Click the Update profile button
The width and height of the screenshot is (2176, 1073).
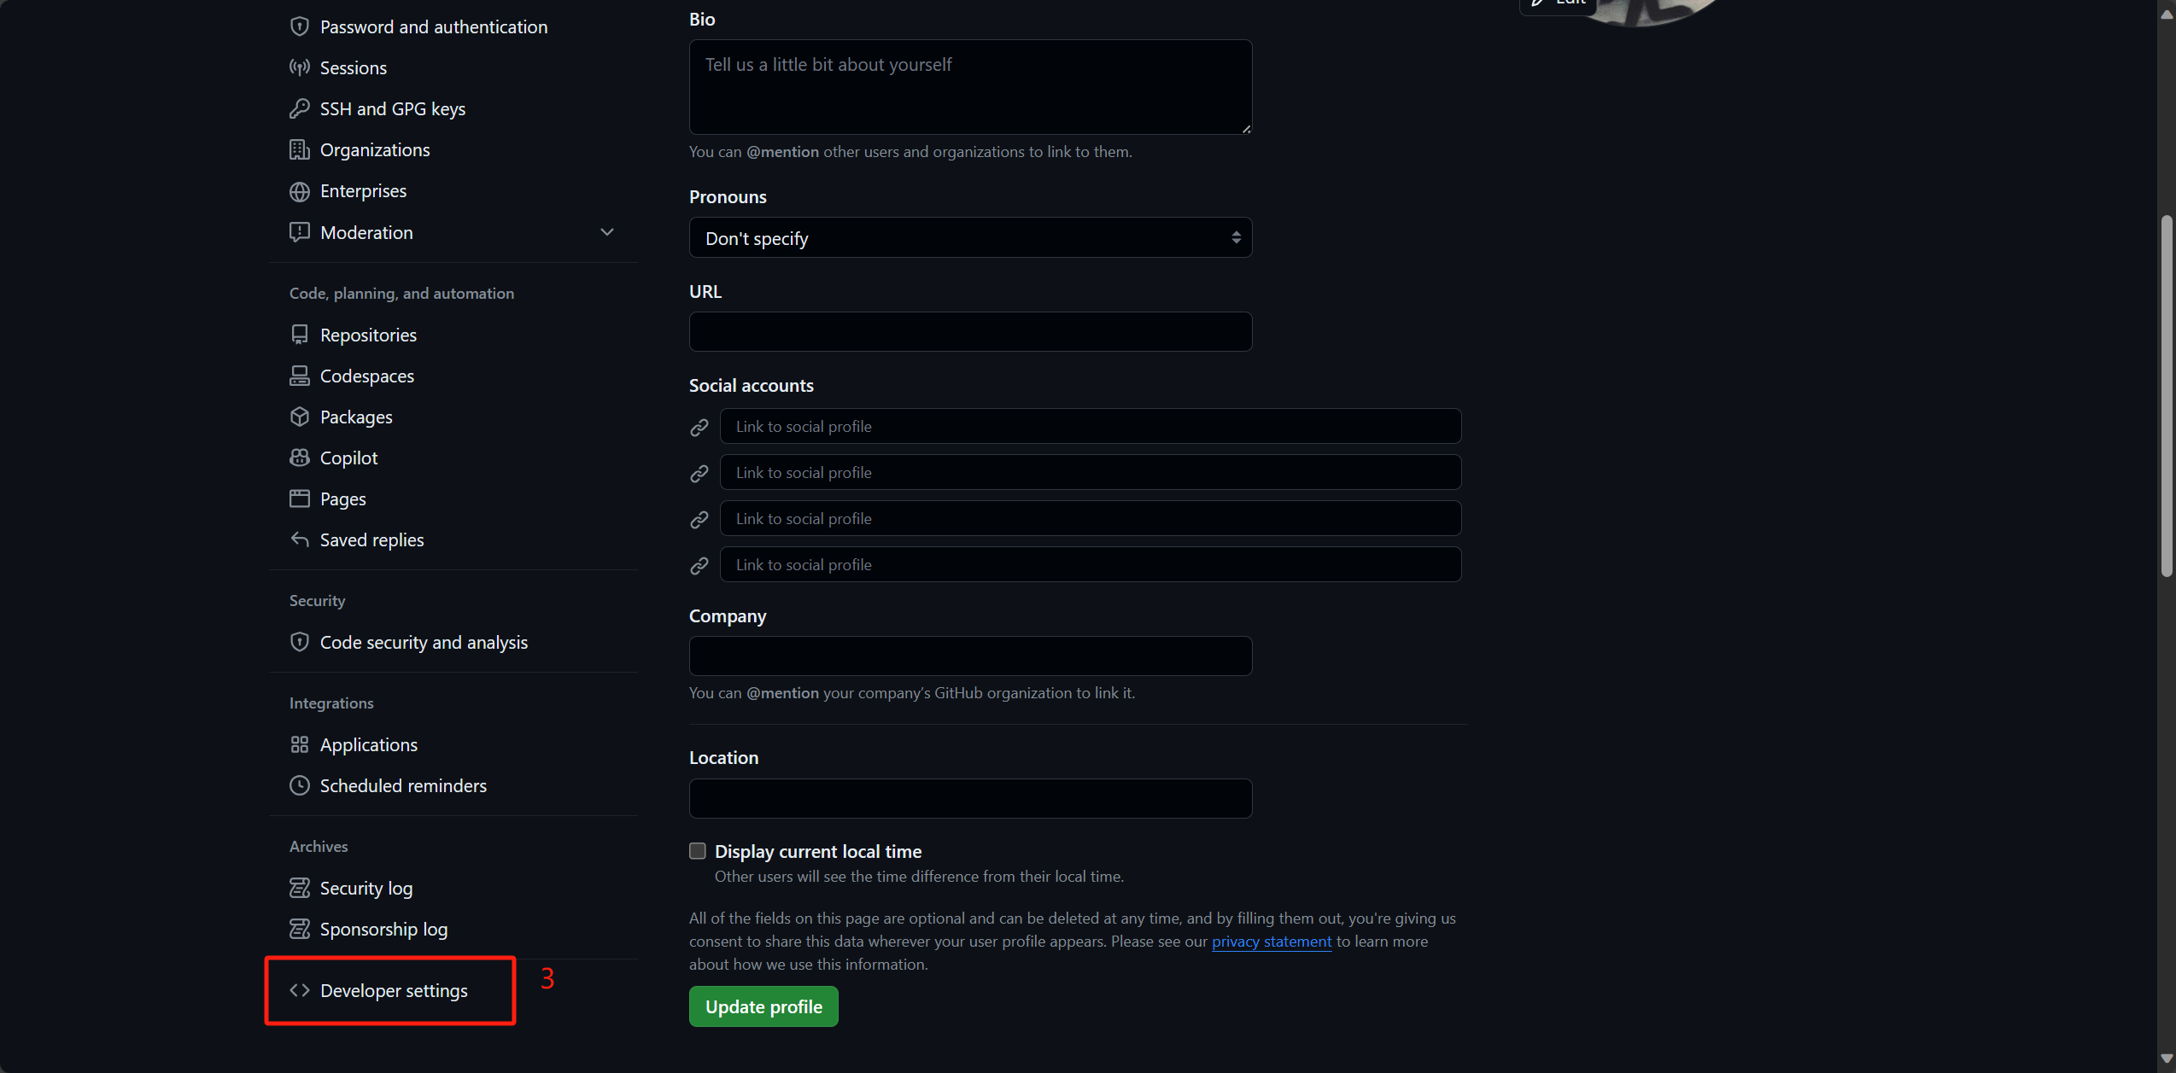[763, 1006]
